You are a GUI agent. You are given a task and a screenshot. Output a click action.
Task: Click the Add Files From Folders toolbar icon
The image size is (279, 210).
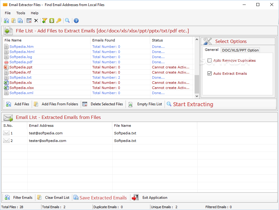click(14, 21)
